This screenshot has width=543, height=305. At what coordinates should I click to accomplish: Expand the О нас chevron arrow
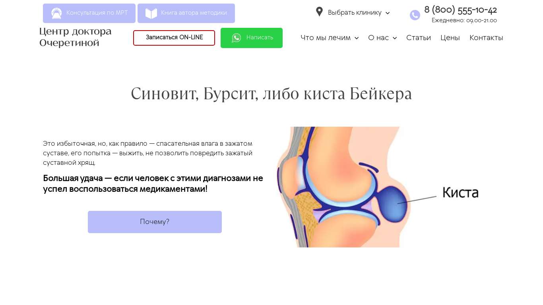click(395, 38)
